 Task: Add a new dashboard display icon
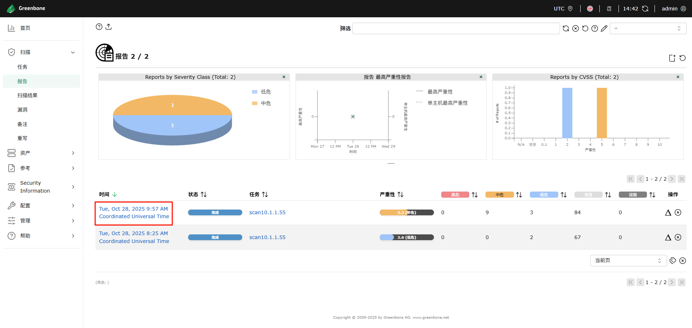tap(672, 58)
